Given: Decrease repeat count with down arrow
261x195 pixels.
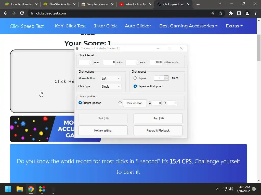Looking at the screenshot, I should pyautogui.click(x=166, y=79).
